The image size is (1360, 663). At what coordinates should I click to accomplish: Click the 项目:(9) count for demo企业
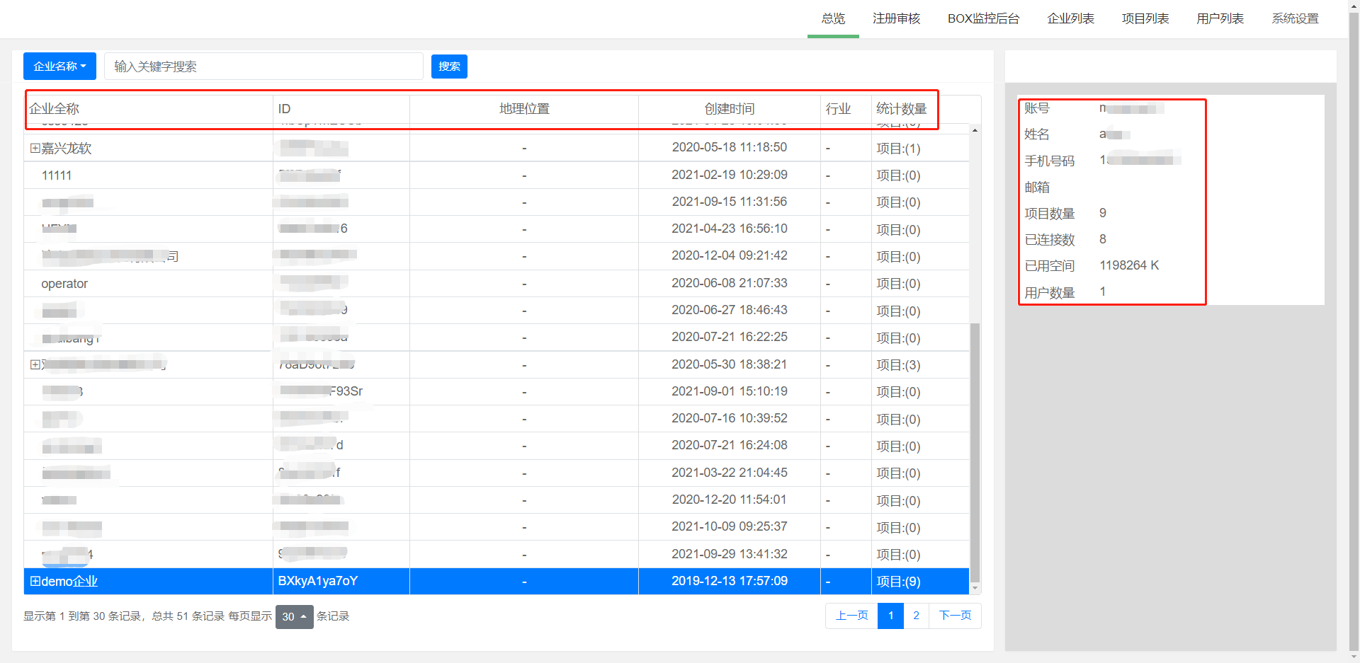coord(898,582)
